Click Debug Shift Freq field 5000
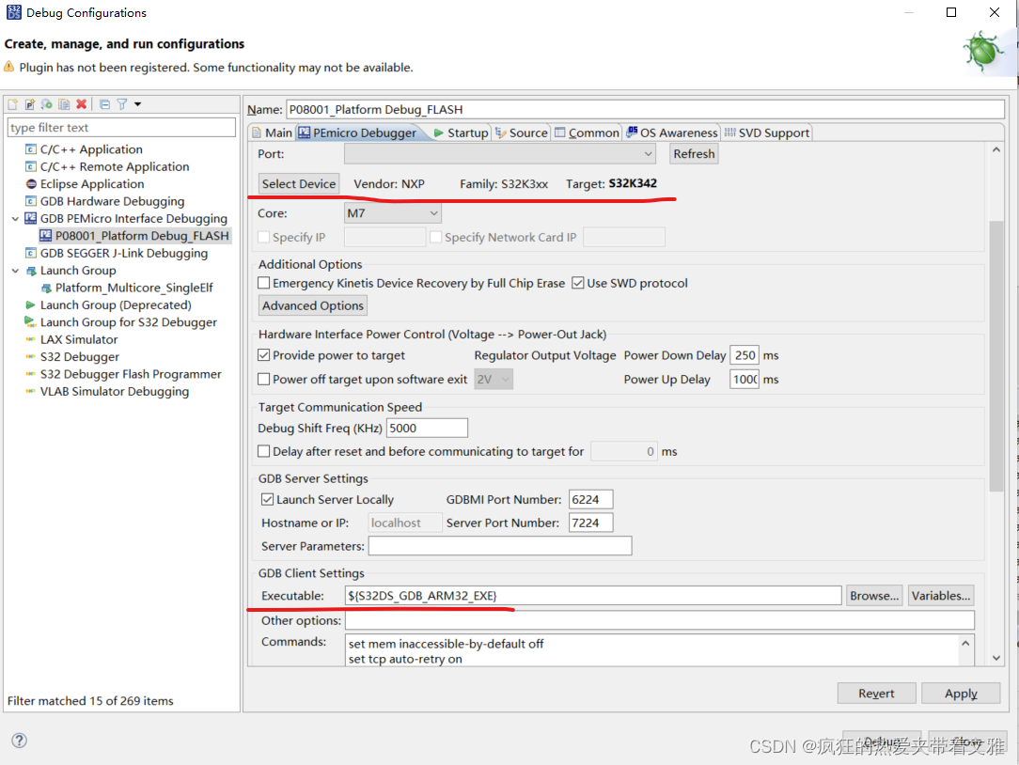Viewport: 1019px width, 765px height. click(427, 428)
